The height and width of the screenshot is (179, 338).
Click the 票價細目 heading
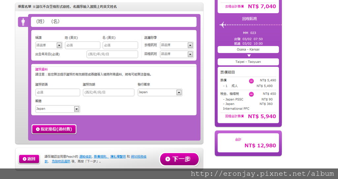coord(228,72)
